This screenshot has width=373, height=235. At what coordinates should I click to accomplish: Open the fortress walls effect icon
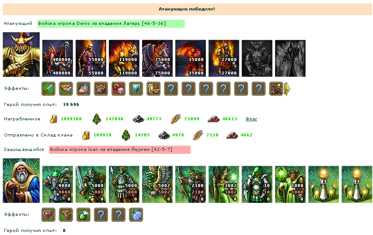click(101, 89)
